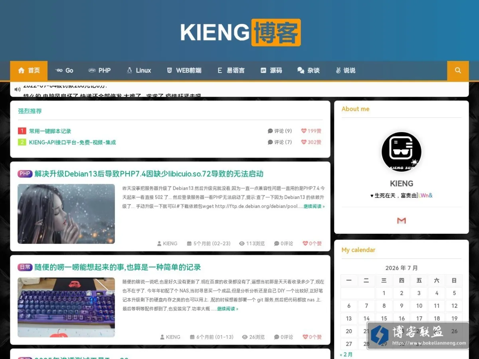The height and width of the screenshot is (359, 479).
Task: Select calendar day 9
Action: (x=402, y=306)
